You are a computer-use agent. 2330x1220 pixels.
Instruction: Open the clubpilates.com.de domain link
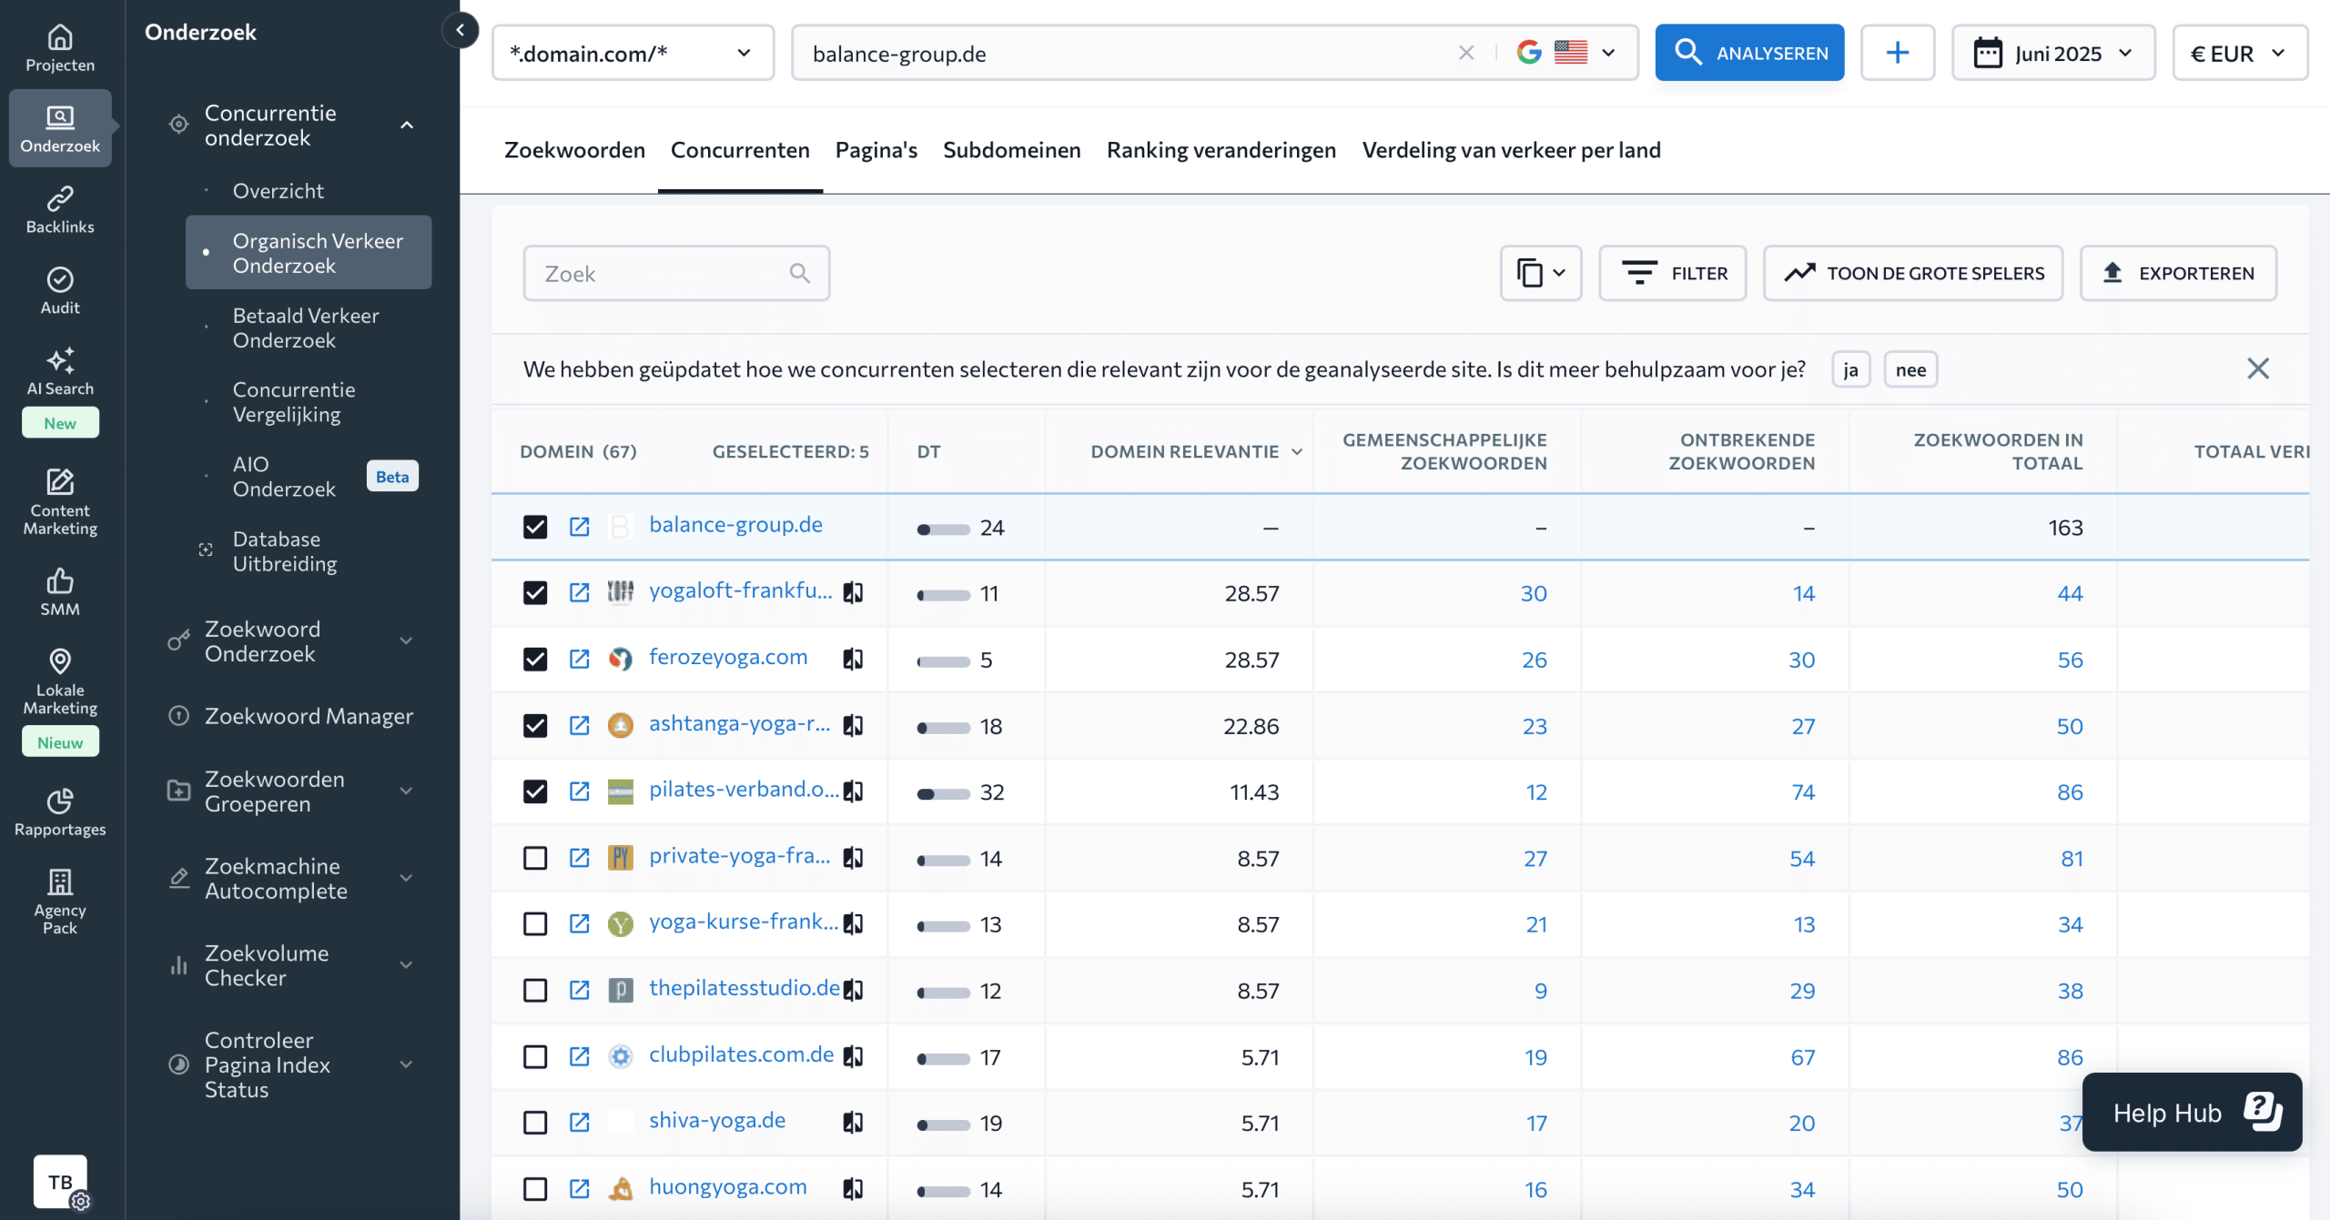[741, 1054]
